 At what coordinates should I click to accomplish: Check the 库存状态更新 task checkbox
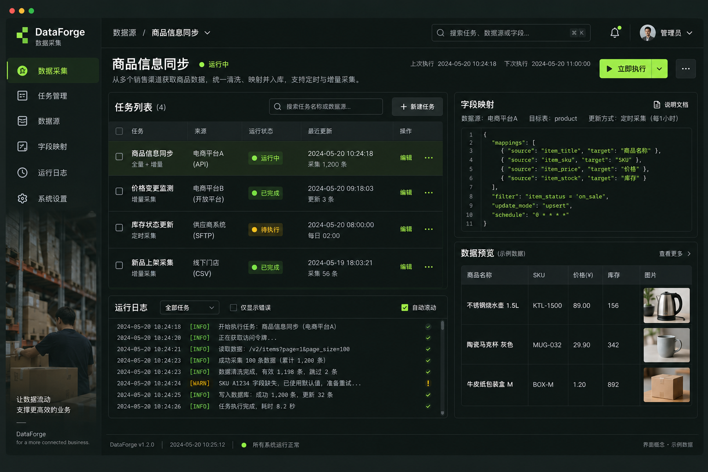click(119, 228)
